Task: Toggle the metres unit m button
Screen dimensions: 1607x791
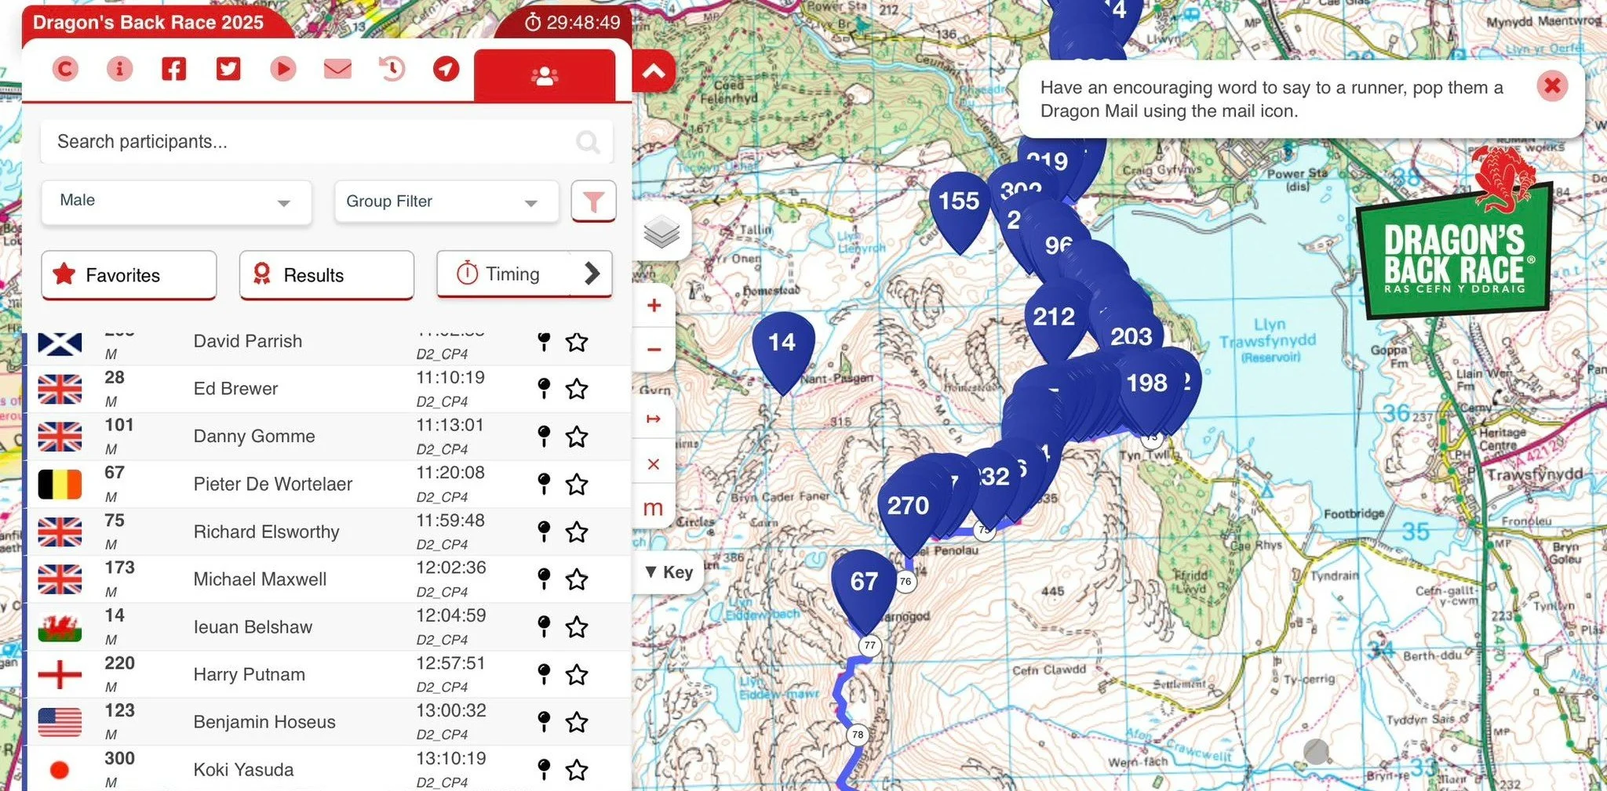Action: pyautogui.click(x=653, y=508)
